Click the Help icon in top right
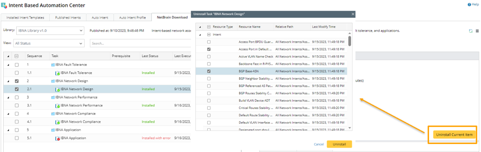Screen dimensions: 481x152 (469, 4)
